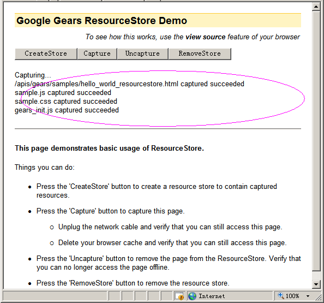Select the 'gears_init.js captured succeeded' line
Viewport: 324px width, 303px height.
67,110
